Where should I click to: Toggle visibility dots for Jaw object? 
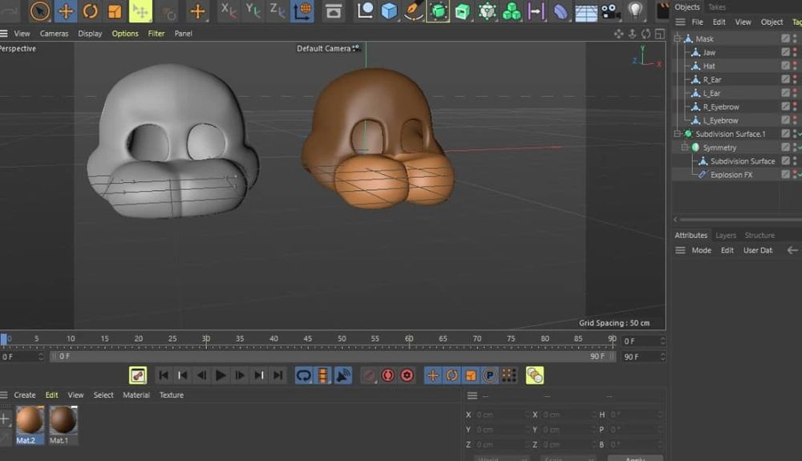point(796,52)
